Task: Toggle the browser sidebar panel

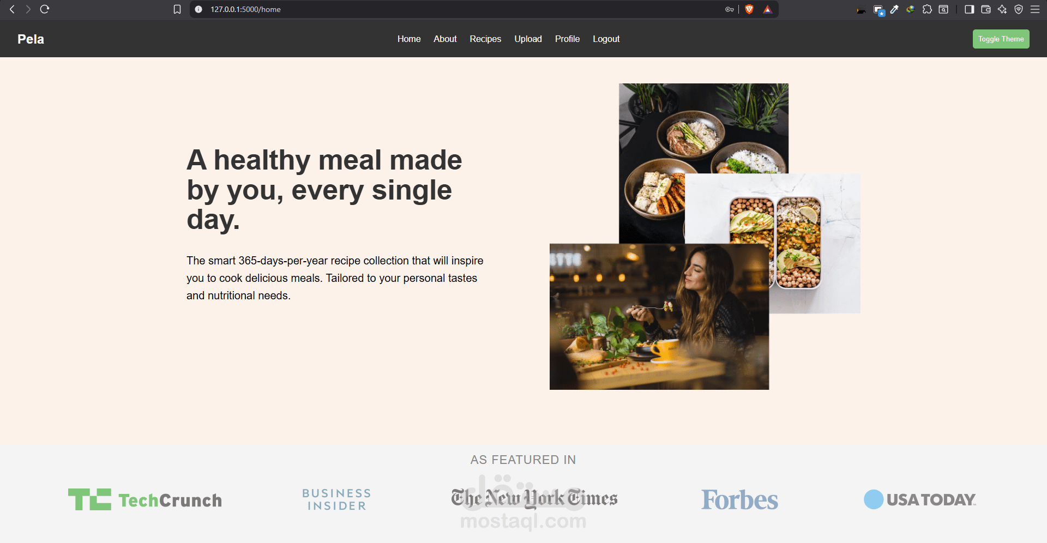Action: (x=969, y=9)
